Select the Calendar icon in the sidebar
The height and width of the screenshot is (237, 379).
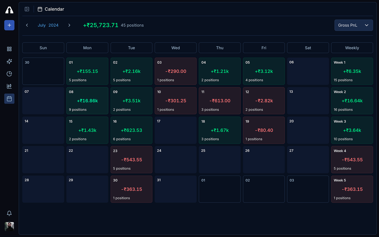(x=9, y=98)
